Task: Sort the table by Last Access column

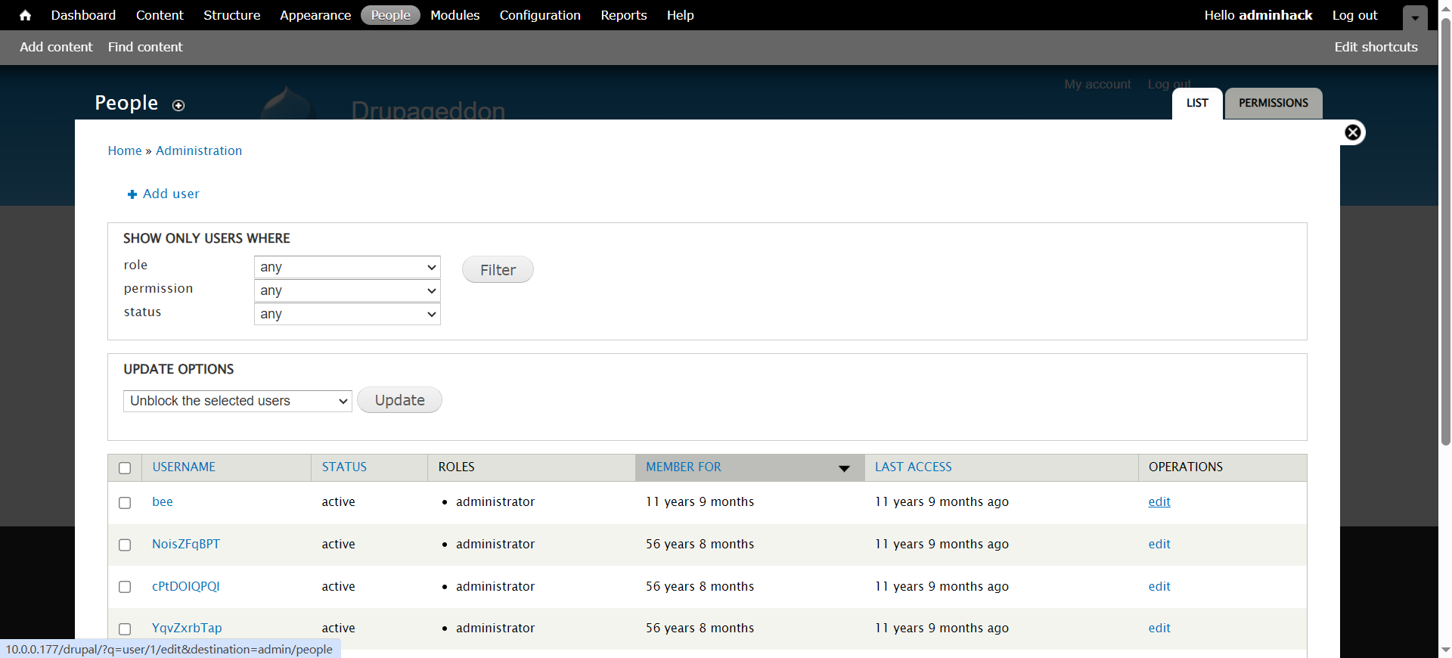Action: point(914,467)
